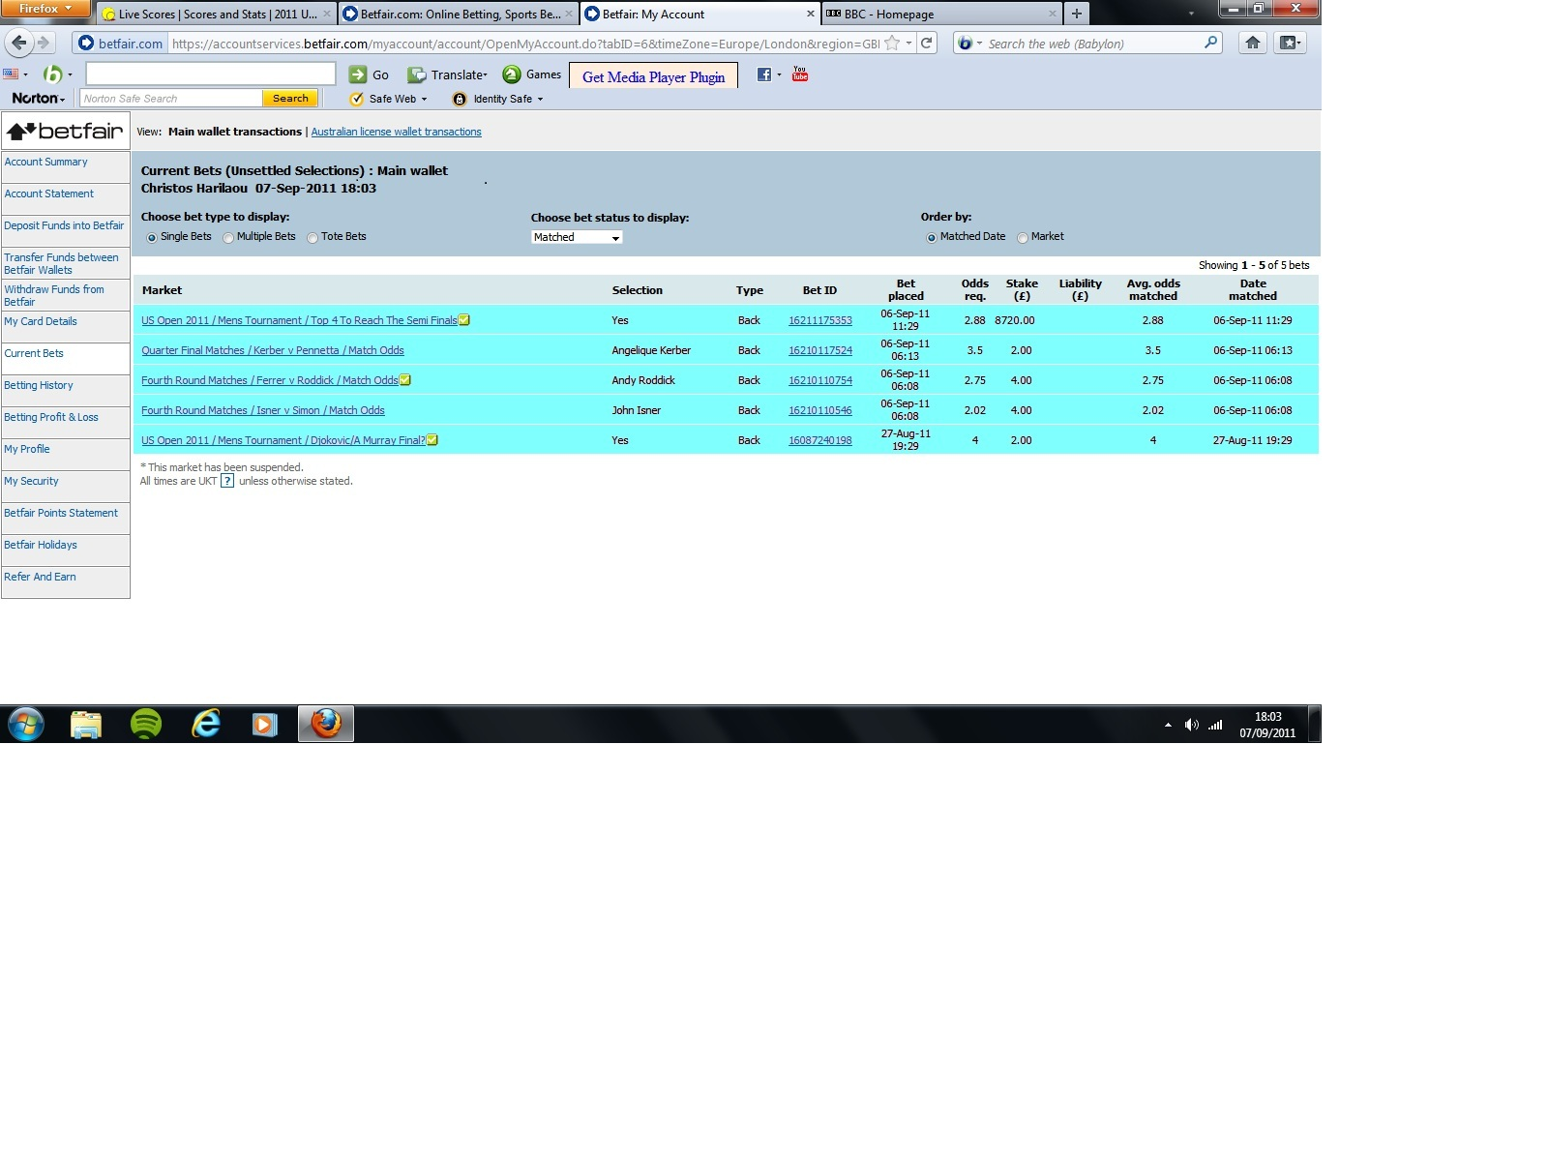This screenshot has width=1548, height=1161.
Task: Open Kerber v Pennetta Match Odds market link
Action: click(x=273, y=350)
